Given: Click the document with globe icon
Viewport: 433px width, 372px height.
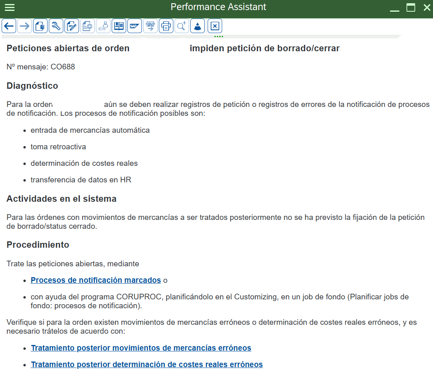Looking at the screenshot, I should tap(87, 26).
